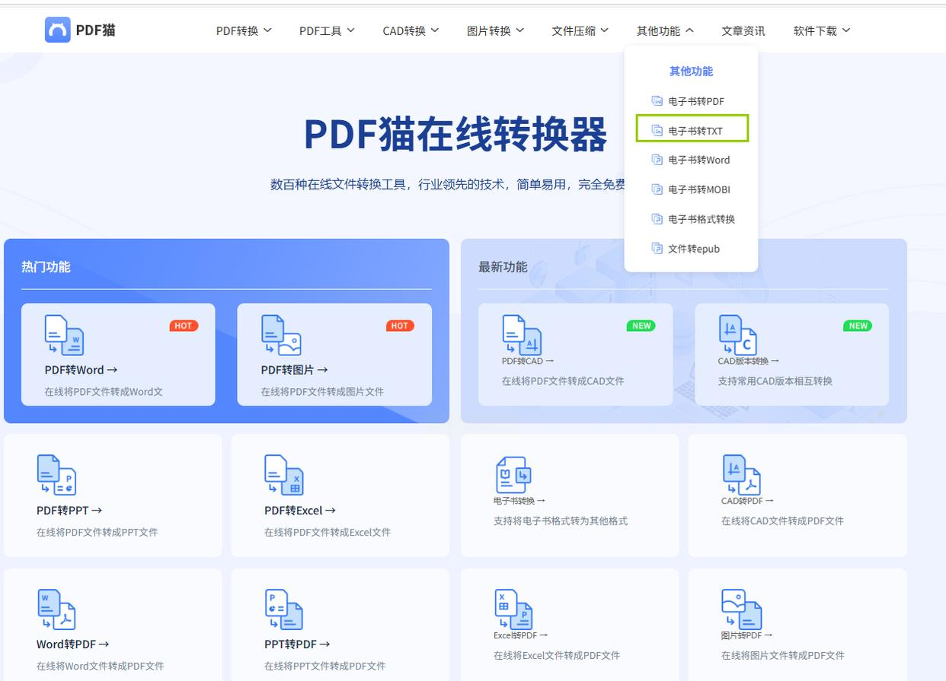Click the PDF转PPT card icon
The height and width of the screenshot is (681, 946).
pyautogui.click(x=56, y=475)
